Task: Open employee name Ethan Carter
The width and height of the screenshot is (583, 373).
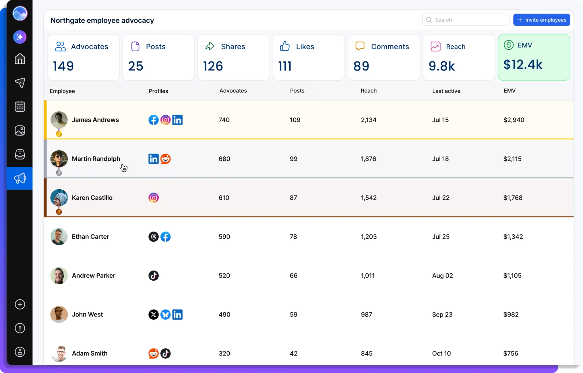Action: (90, 237)
